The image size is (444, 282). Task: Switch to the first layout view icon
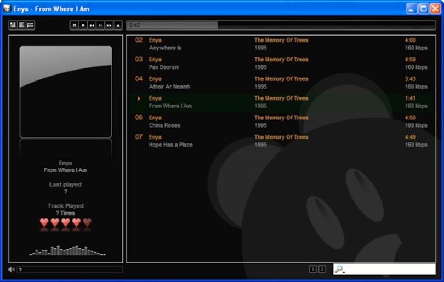(13, 25)
